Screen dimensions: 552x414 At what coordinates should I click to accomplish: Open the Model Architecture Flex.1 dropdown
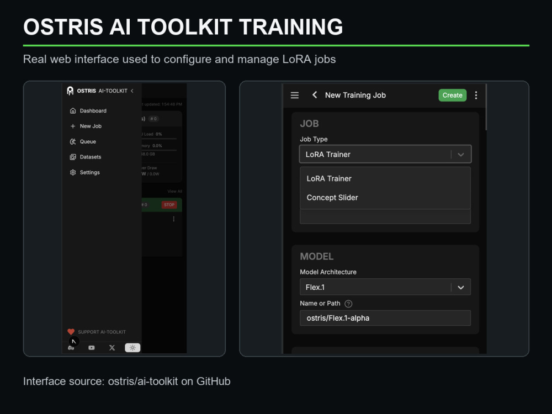[x=385, y=287]
